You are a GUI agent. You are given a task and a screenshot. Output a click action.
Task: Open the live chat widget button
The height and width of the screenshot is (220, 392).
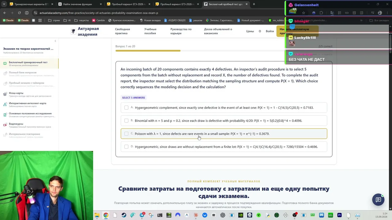pos(378,200)
